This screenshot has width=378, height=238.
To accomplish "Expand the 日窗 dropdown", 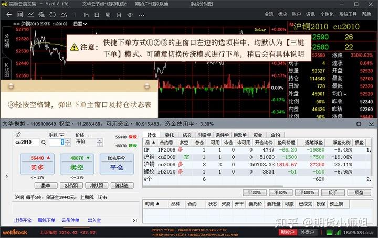I will [x=80, y=24].
